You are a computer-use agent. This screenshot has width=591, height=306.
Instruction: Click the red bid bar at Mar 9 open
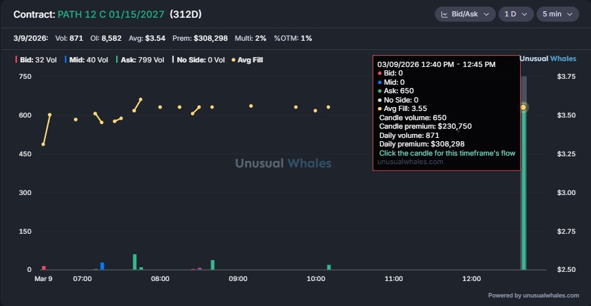click(x=44, y=267)
